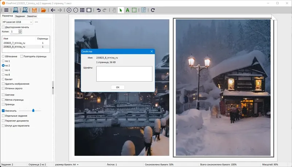Fit view to screen icon
This screenshot has height=167, width=292.
pos(89,10)
